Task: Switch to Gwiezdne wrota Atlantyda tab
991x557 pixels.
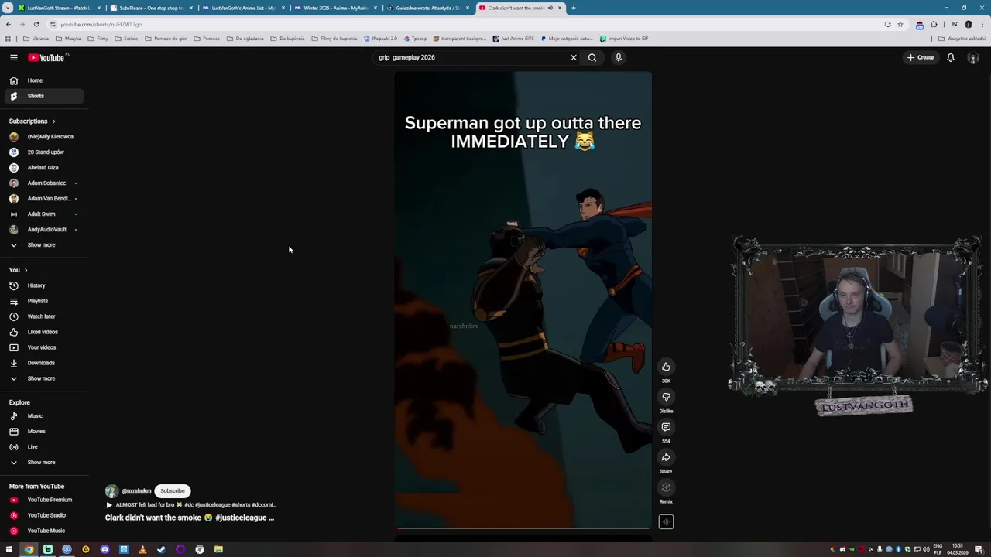Action: click(x=427, y=8)
